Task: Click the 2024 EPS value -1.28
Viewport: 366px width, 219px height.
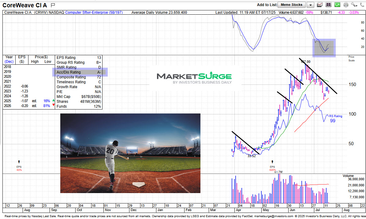Action: tap(24, 96)
